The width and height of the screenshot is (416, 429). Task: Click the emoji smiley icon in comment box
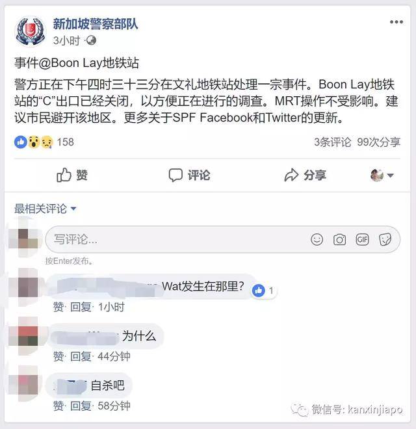coord(317,240)
